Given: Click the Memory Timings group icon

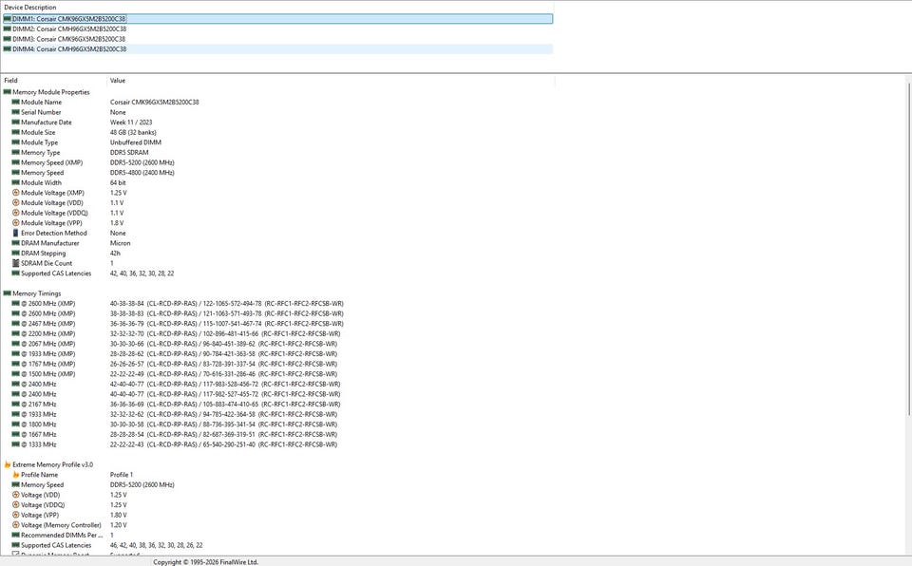Looking at the screenshot, I should 7,293.
